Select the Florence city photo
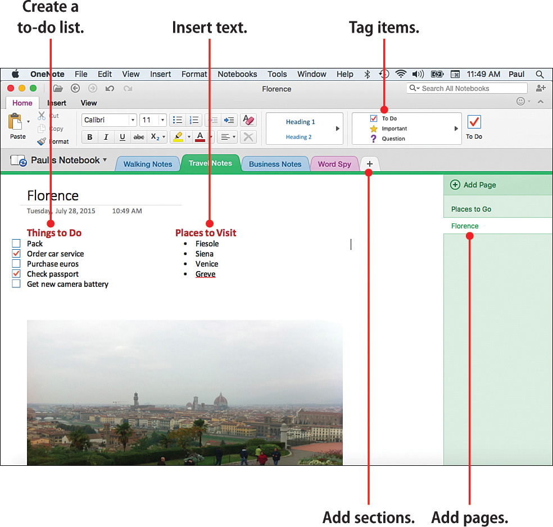Image resolution: width=553 pixels, height=527 pixels. click(185, 392)
